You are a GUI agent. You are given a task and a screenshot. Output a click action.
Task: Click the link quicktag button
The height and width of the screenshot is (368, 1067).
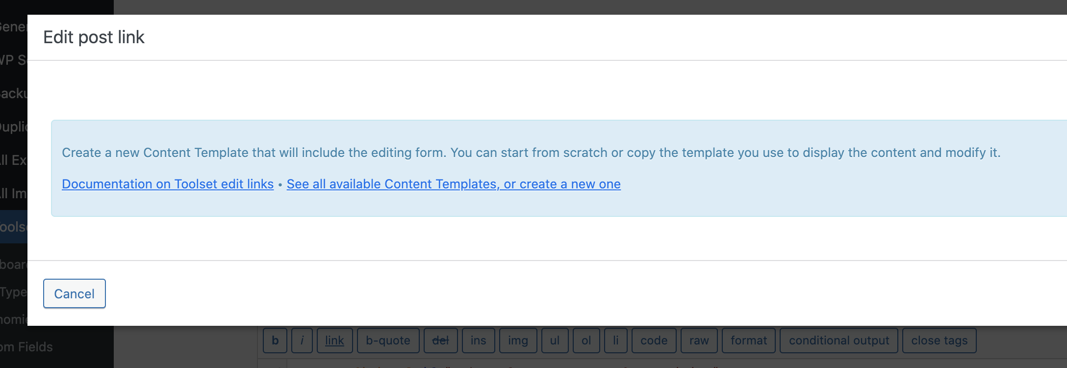tap(334, 341)
